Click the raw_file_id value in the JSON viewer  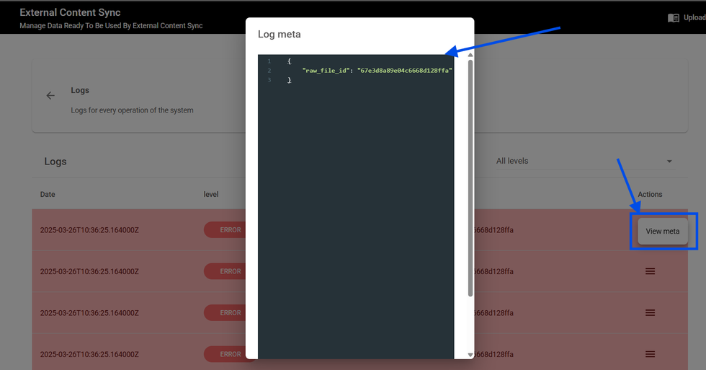click(404, 70)
